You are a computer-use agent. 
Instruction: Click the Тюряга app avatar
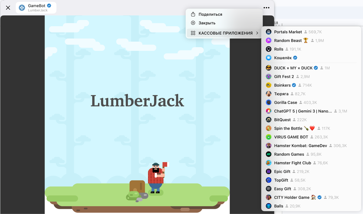point(269,94)
